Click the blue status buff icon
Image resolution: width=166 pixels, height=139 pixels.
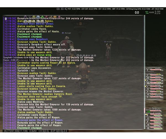click(38, 17)
